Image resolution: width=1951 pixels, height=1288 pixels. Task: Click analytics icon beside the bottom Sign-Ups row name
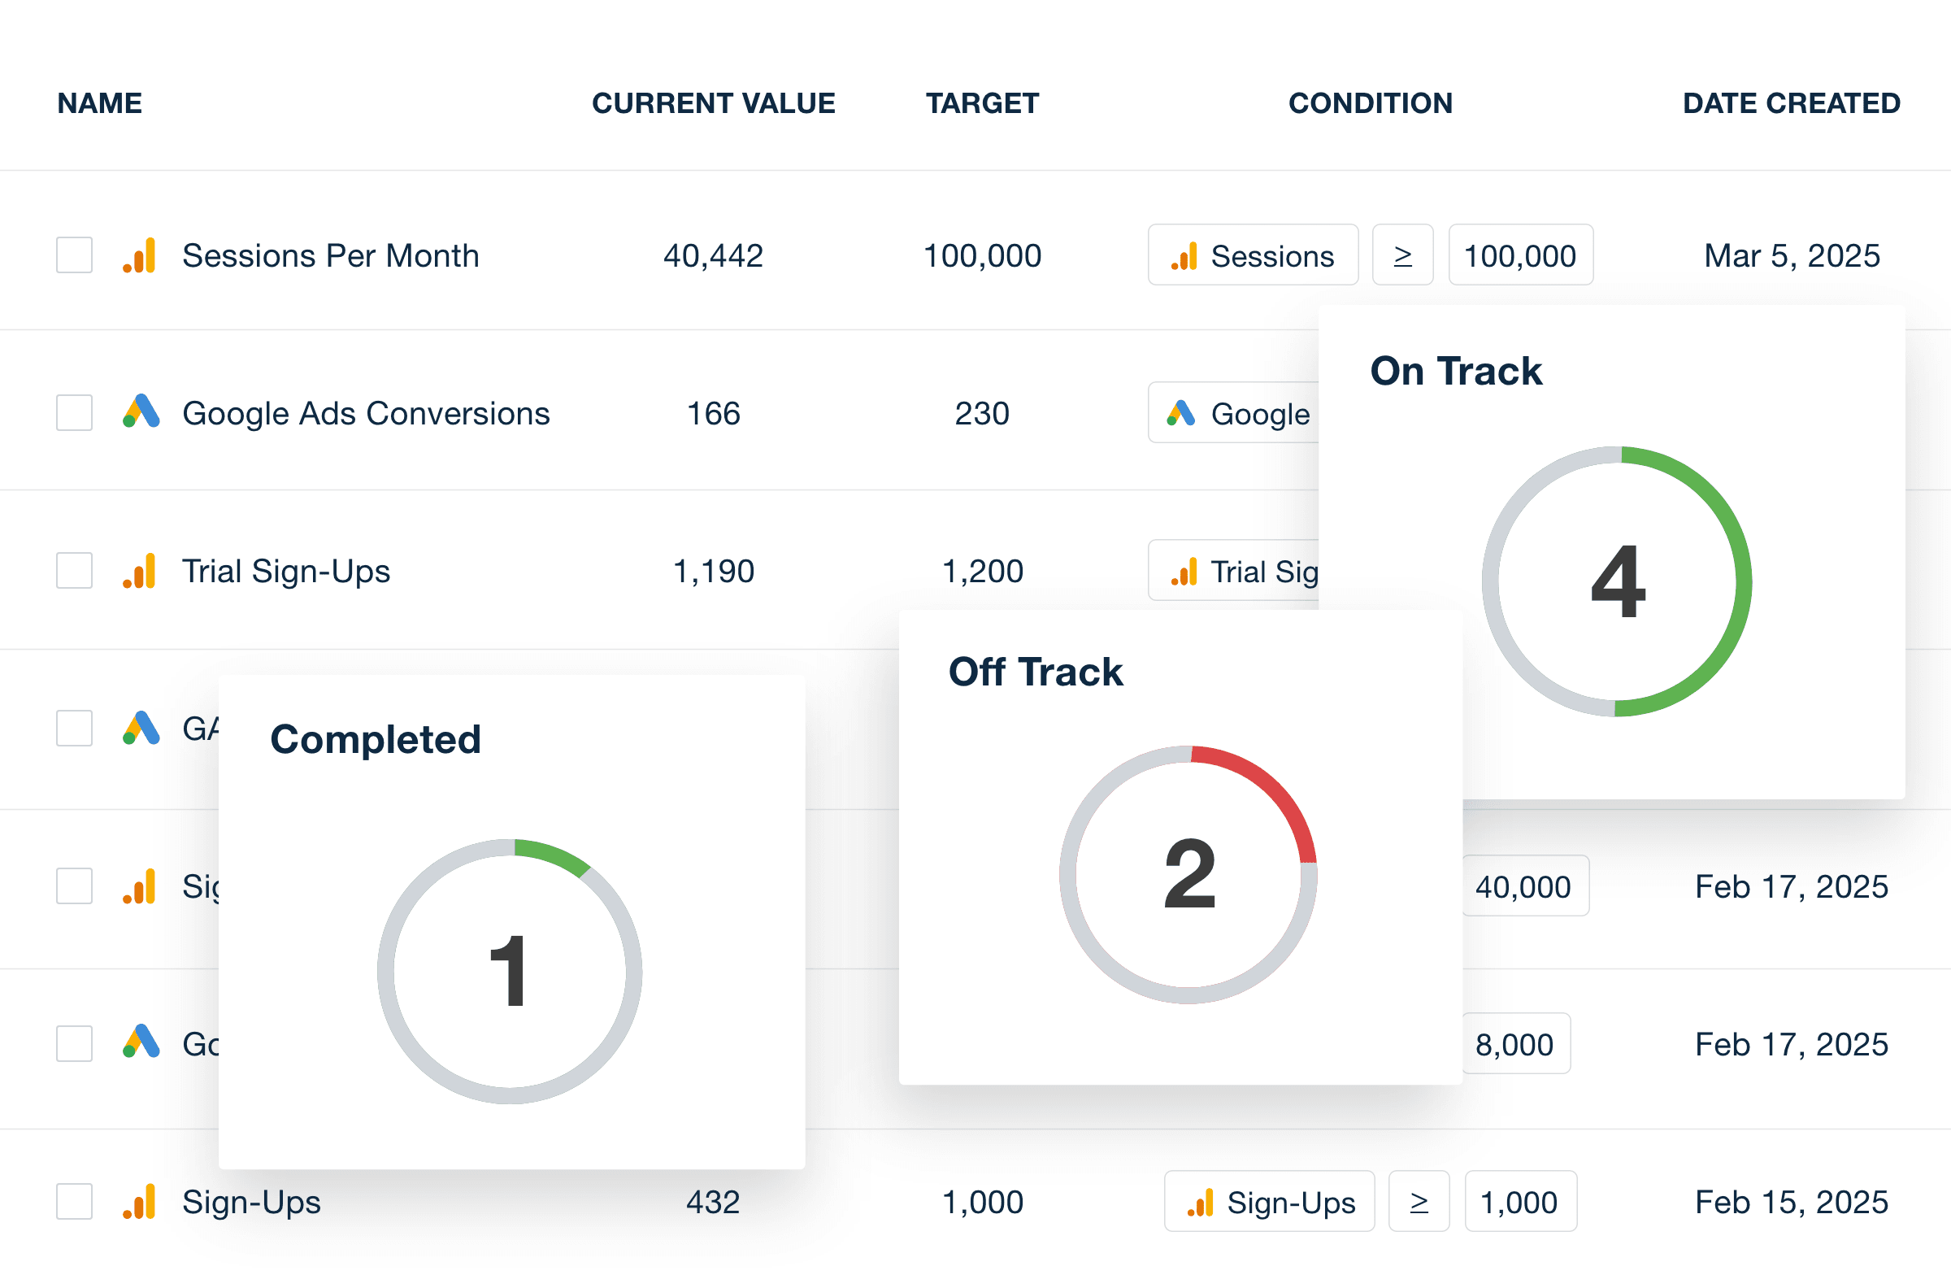click(140, 1202)
